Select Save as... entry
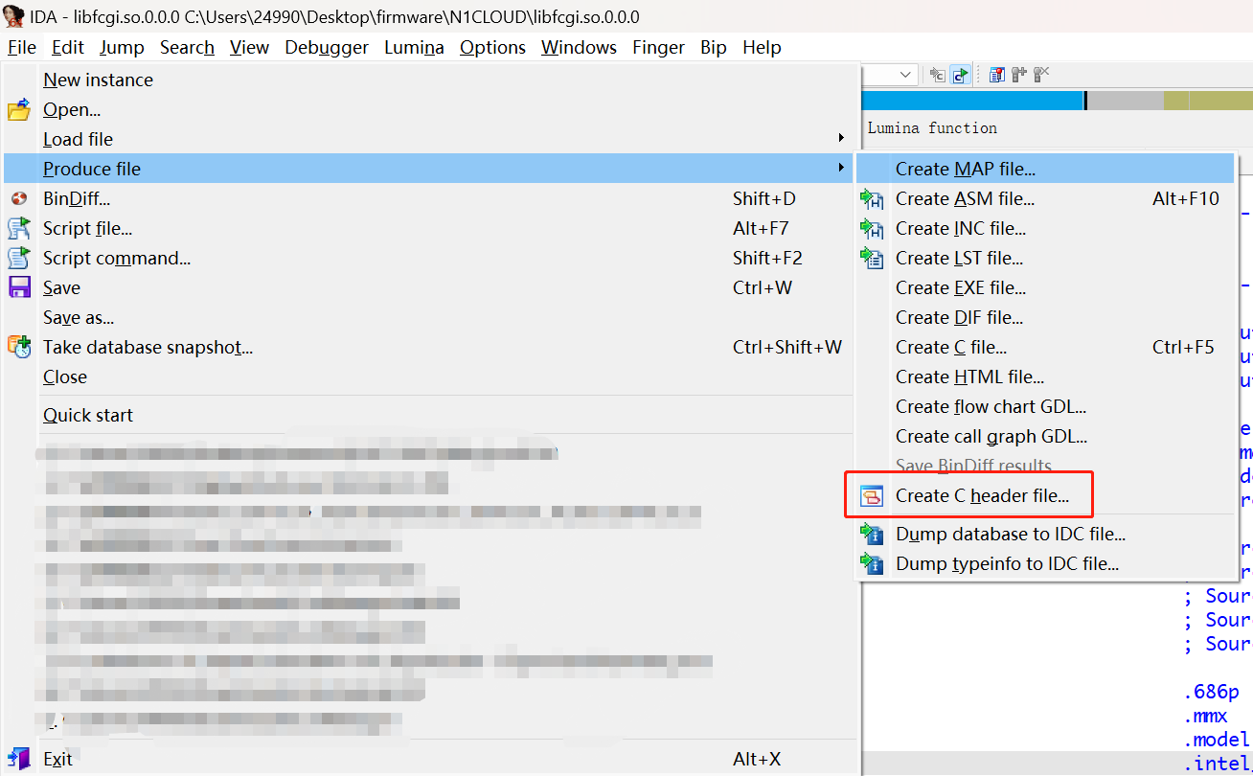Screen dimensions: 1253x776 click(427, 317)
